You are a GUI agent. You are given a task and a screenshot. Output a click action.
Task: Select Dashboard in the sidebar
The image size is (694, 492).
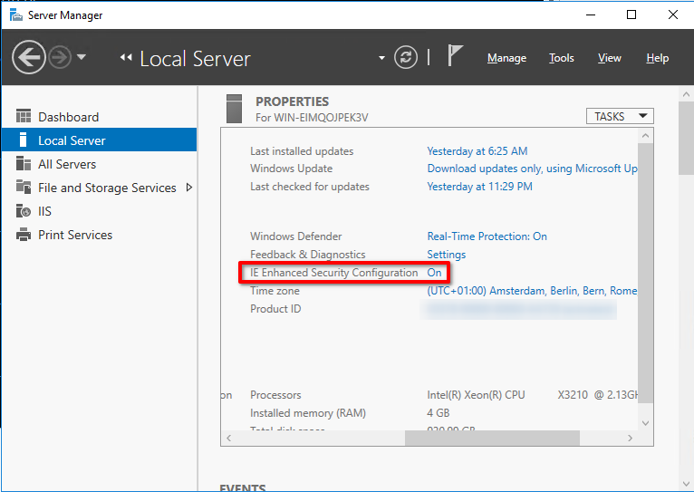(x=68, y=117)
